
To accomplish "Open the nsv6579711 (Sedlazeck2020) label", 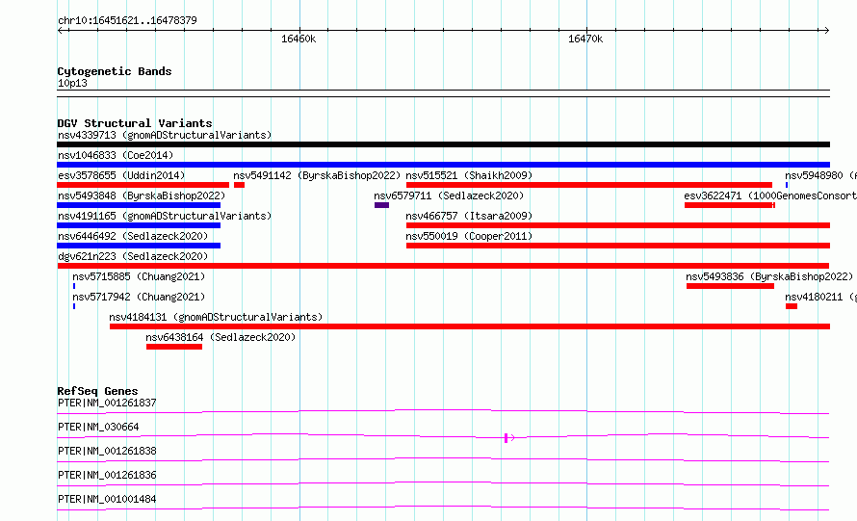I will pyautogui.click(x=448, y=195).
